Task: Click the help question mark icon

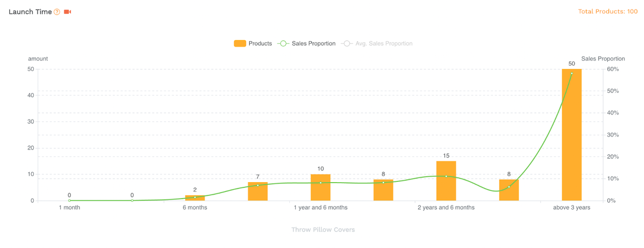Action: point(57,12)
